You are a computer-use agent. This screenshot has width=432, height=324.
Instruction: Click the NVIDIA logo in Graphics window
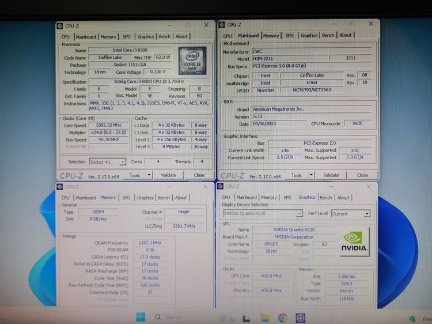355,242
